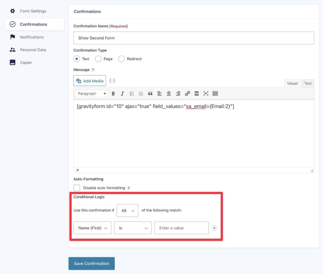Open the All/Any conditional logic dropdown
This screenshot has height=274, width=323.
[127, 210]
